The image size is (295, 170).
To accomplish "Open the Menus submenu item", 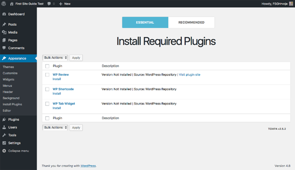I will (7, 86).
